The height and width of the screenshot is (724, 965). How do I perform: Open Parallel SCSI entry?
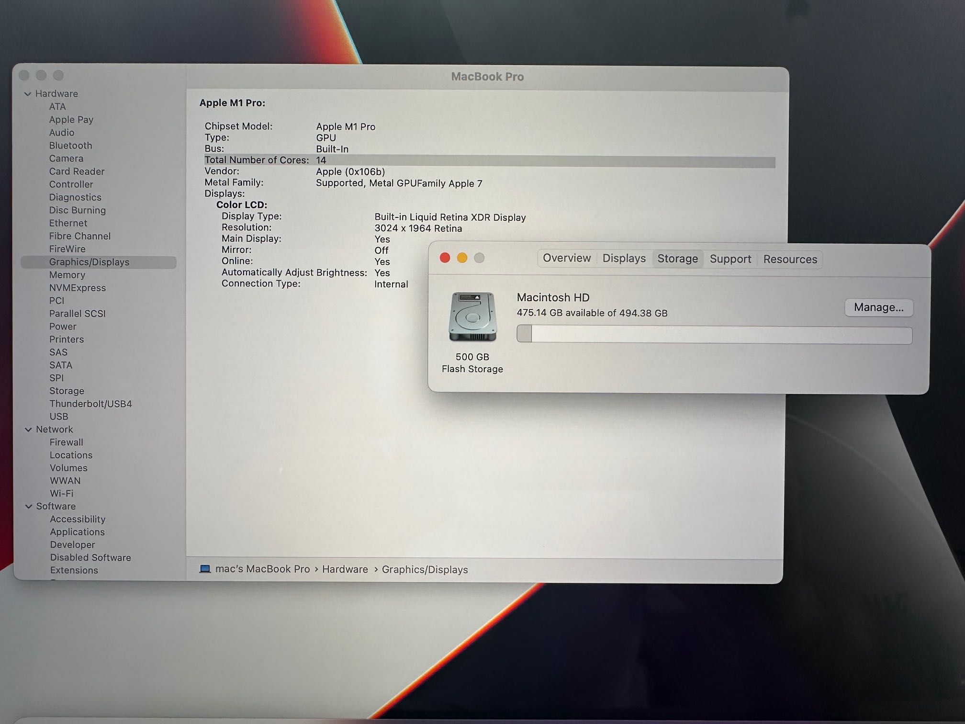[78, 314]
